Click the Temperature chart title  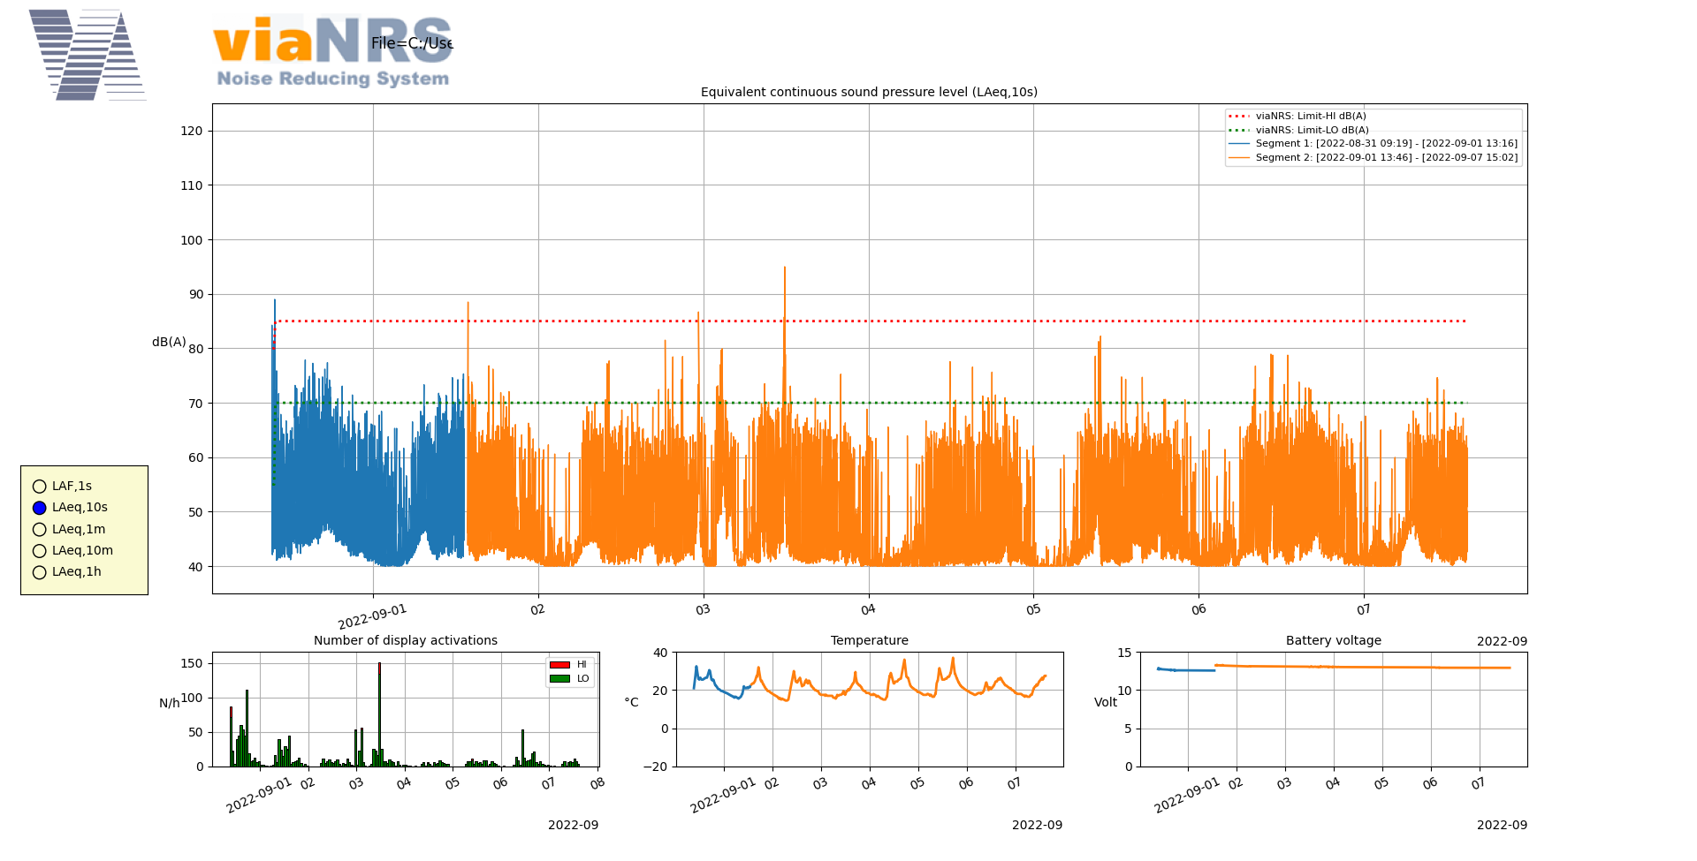869,641
